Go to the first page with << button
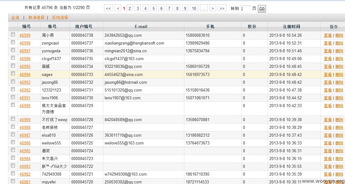The image size is (345, 184). coord(108,8)
